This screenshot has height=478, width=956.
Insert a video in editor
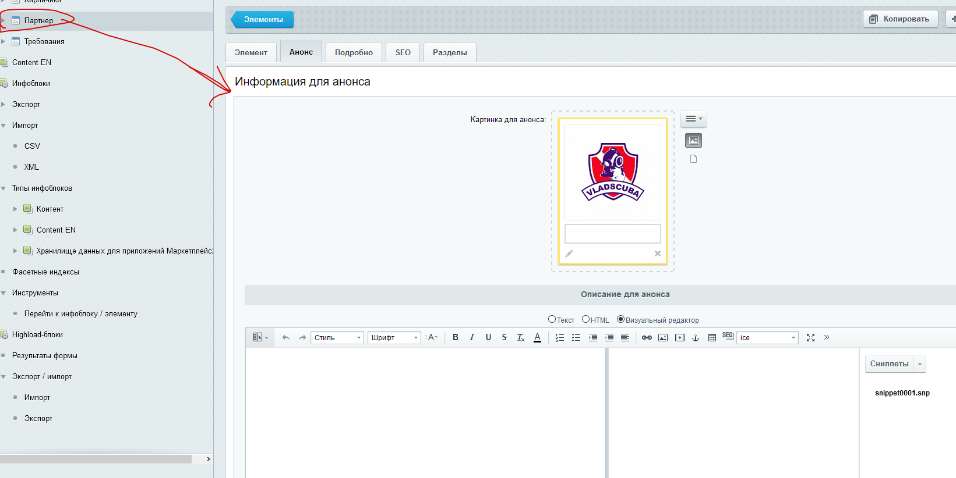click(679, 337)
